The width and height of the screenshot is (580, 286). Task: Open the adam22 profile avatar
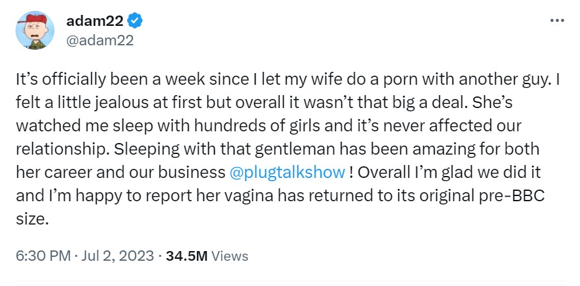coord(32,30)
